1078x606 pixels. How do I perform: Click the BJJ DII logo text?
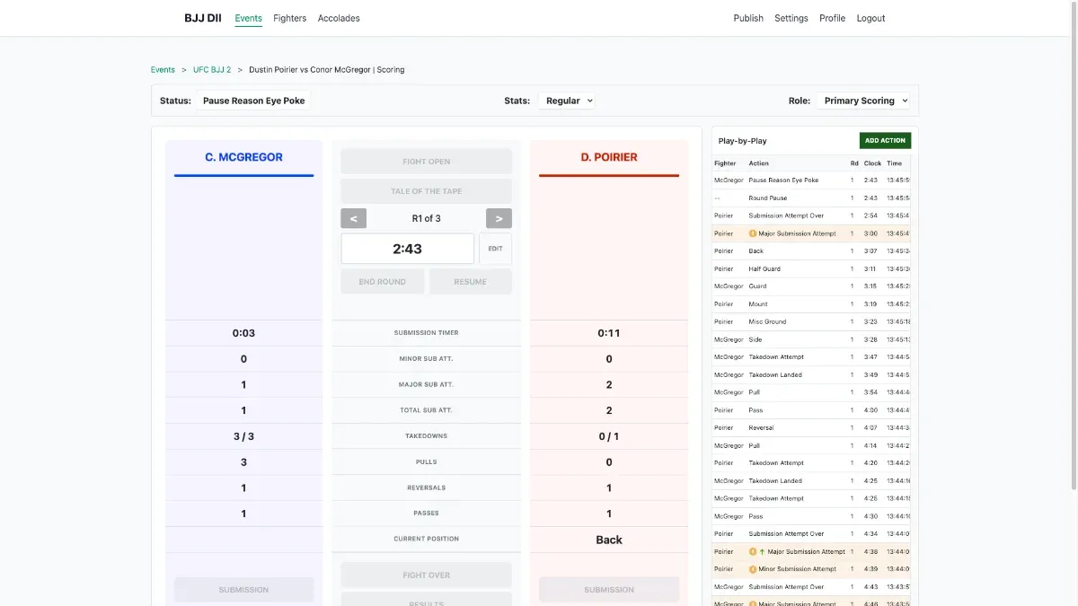[x=203, y=18]
